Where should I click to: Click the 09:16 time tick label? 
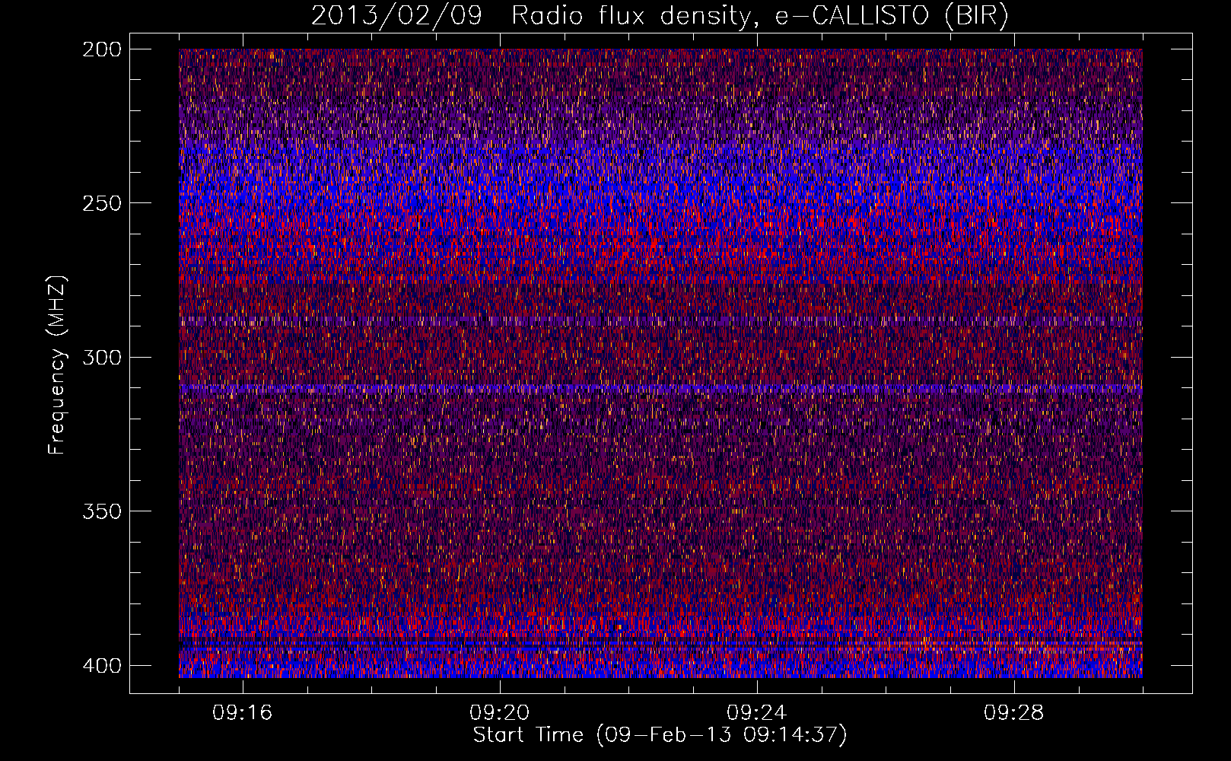click(x=243, y=713)
